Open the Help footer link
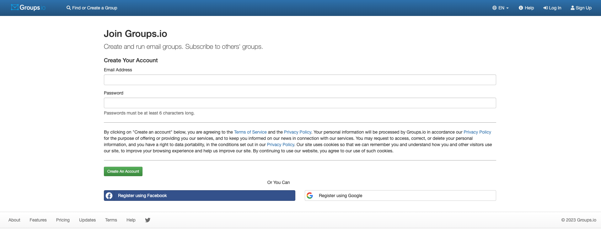The image size is (601, 229). point(131,220)
